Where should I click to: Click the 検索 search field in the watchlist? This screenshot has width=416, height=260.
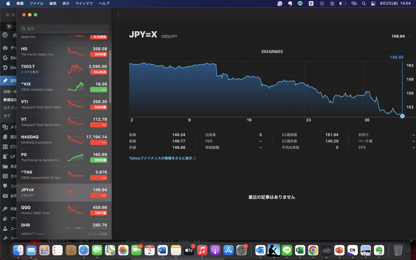coord(64,29)
